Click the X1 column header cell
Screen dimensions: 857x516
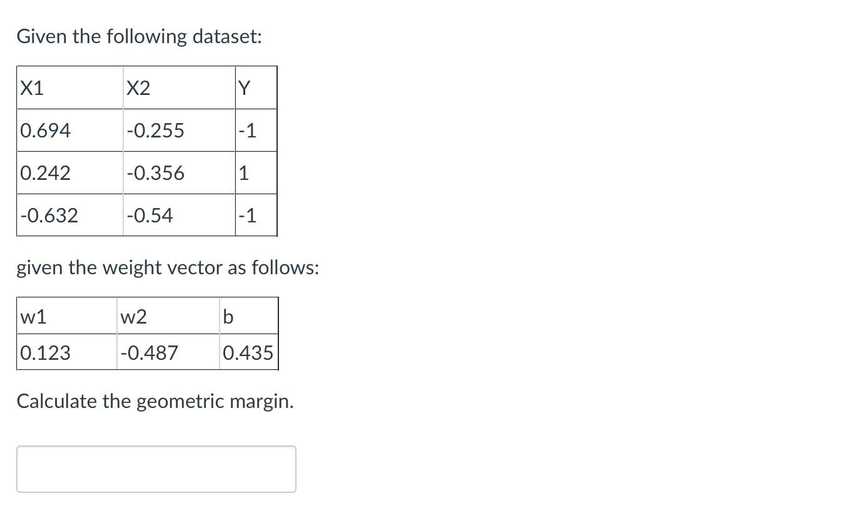69,88
